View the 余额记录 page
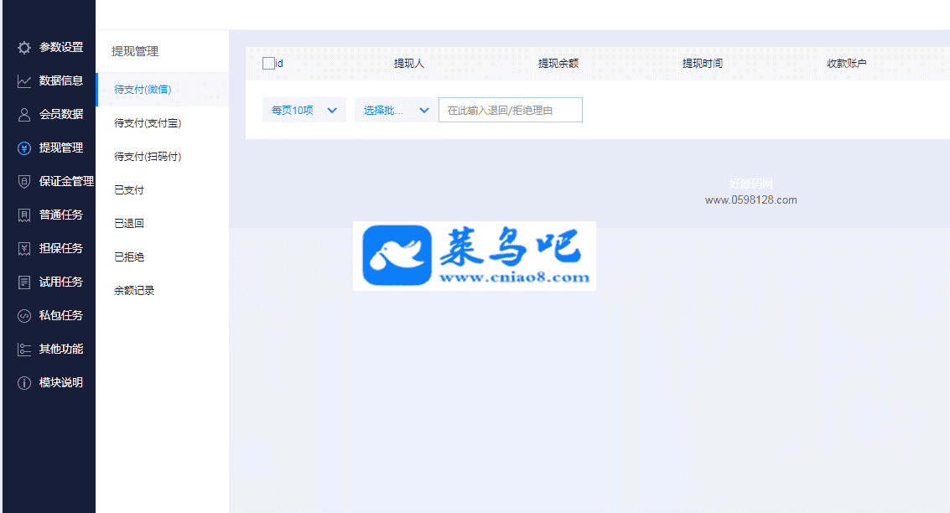 [x=134, y=291]
